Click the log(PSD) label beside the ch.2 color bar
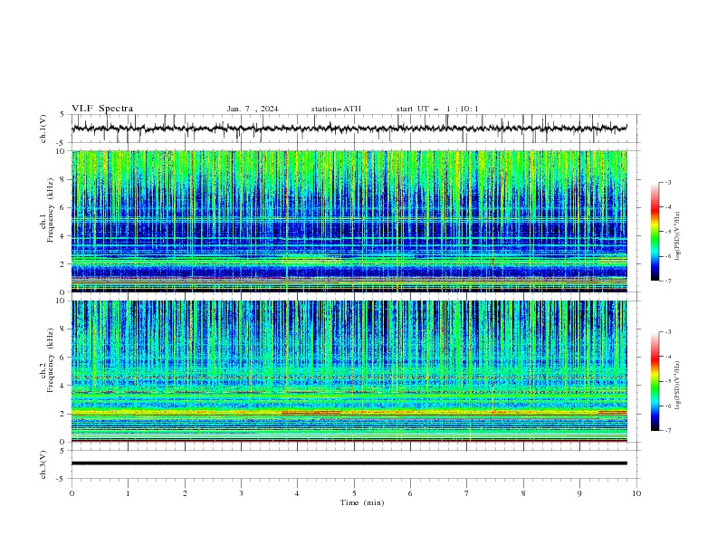 click(x=678, y=386)
